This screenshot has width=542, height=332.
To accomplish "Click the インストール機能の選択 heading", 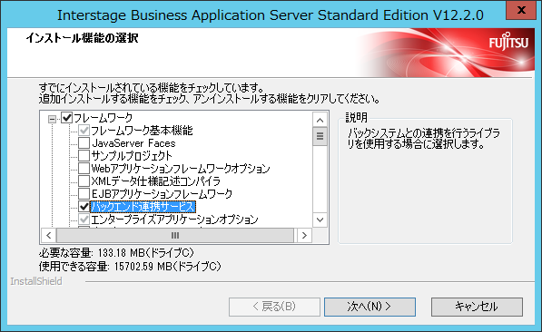I will click(83, 38).
